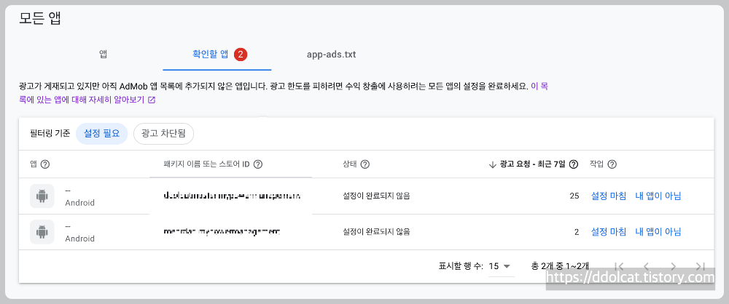Click the help icon next to 상태 header
This screenshot has height=304, width=729.
(365, 164)
